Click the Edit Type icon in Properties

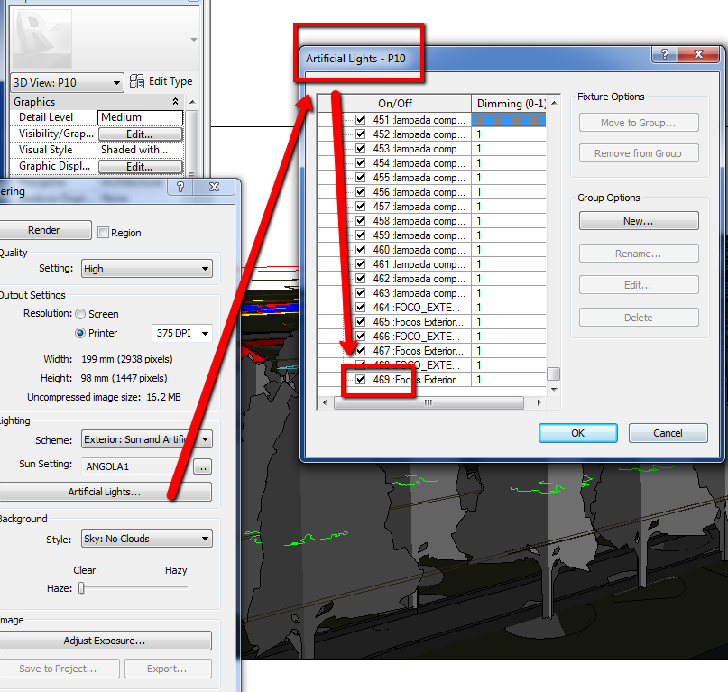click(x=137, y=81)
